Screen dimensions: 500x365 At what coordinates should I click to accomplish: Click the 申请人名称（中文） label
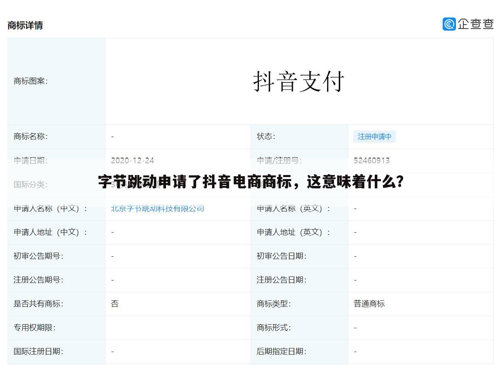pyautogui.click(x=50, y=209)
